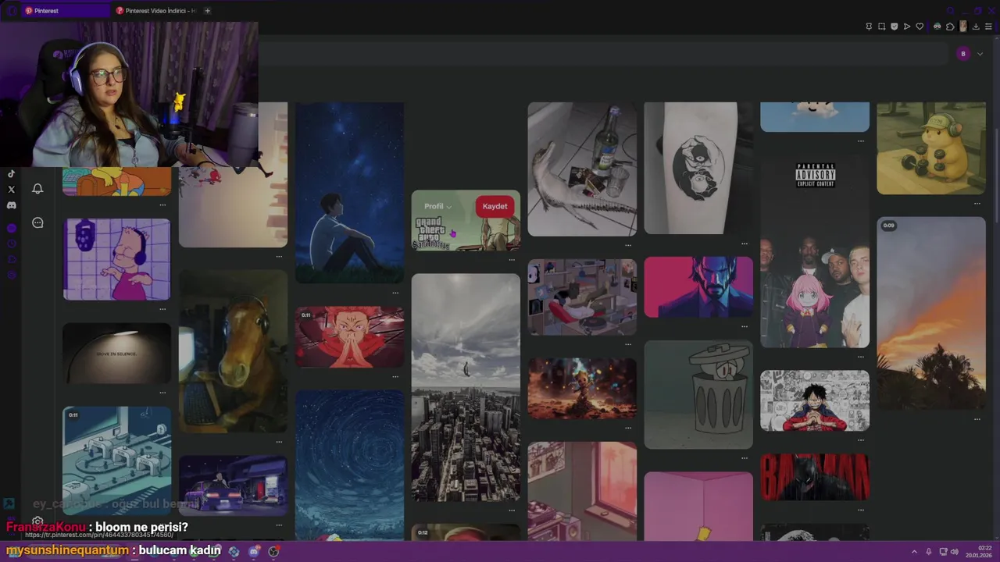This screenshot has height=562, width=1000.
Task: Click the taskbar clock and date
Action: pos(980,551)
